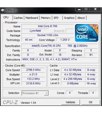The image size is (102, 113).
Task: Click the L1 Inst. 4-way associativity value
Action: point(91,74)
